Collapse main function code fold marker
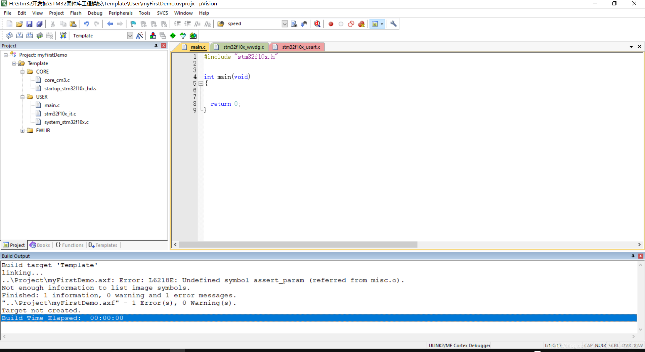The image size is (645, 352). 201,83
